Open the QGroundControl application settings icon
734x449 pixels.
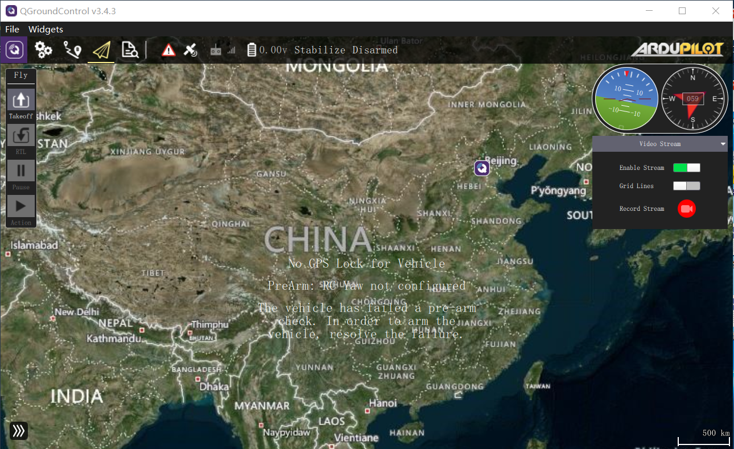pyautogui.click(x=14, y=50)
